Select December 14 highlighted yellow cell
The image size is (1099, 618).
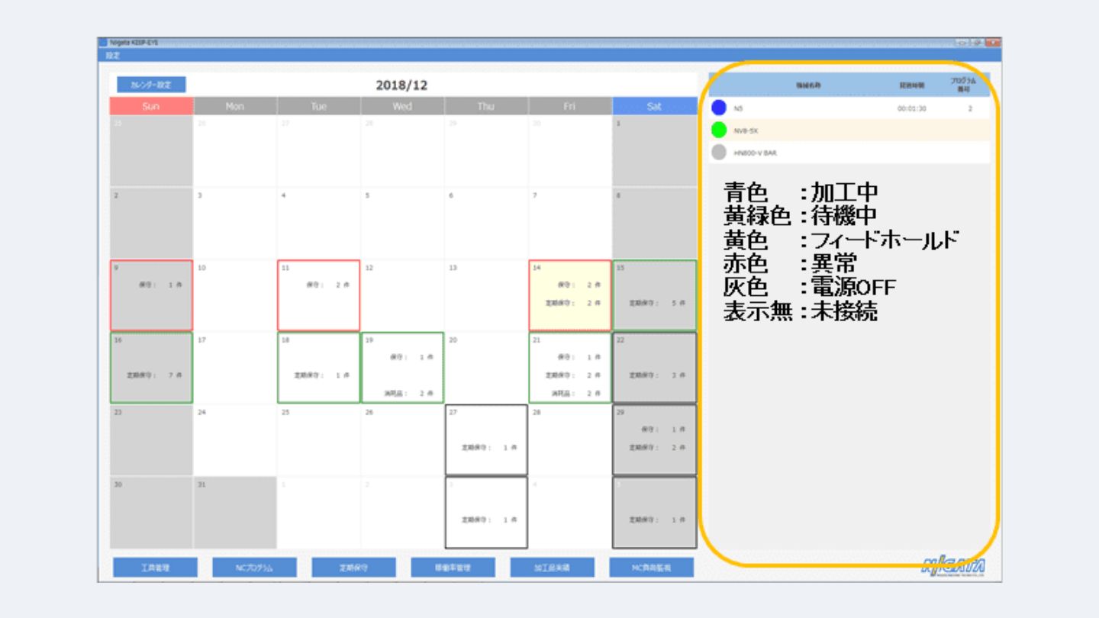tap(569, 295)
